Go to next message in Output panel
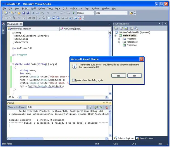This screenshot has height=147, width=170. (100, 107)
